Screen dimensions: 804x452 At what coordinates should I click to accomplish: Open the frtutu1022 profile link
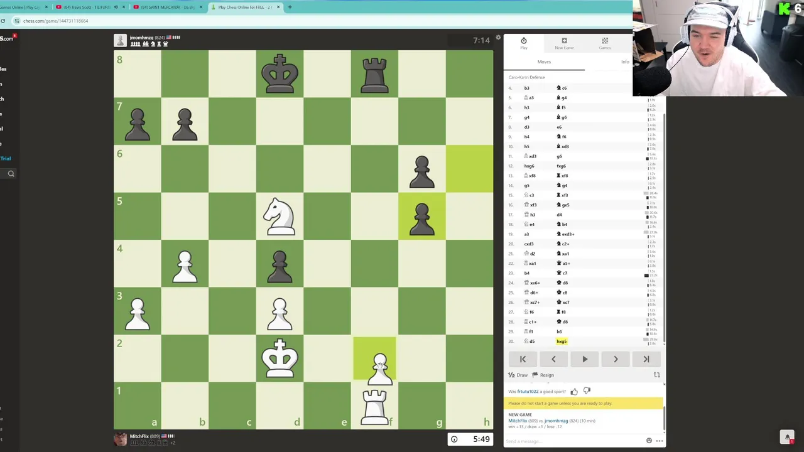pos(528,391)
